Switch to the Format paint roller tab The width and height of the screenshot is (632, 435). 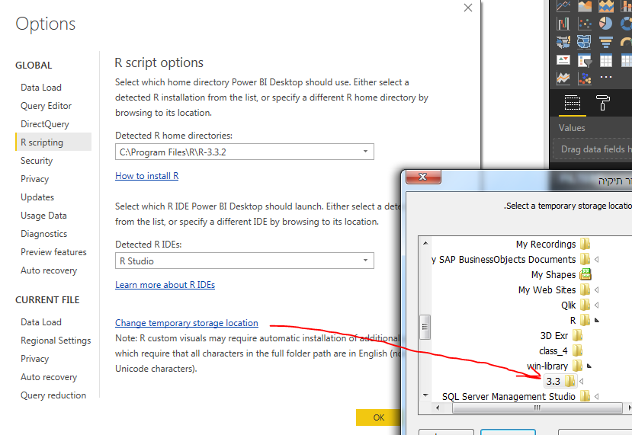(602, 103)
